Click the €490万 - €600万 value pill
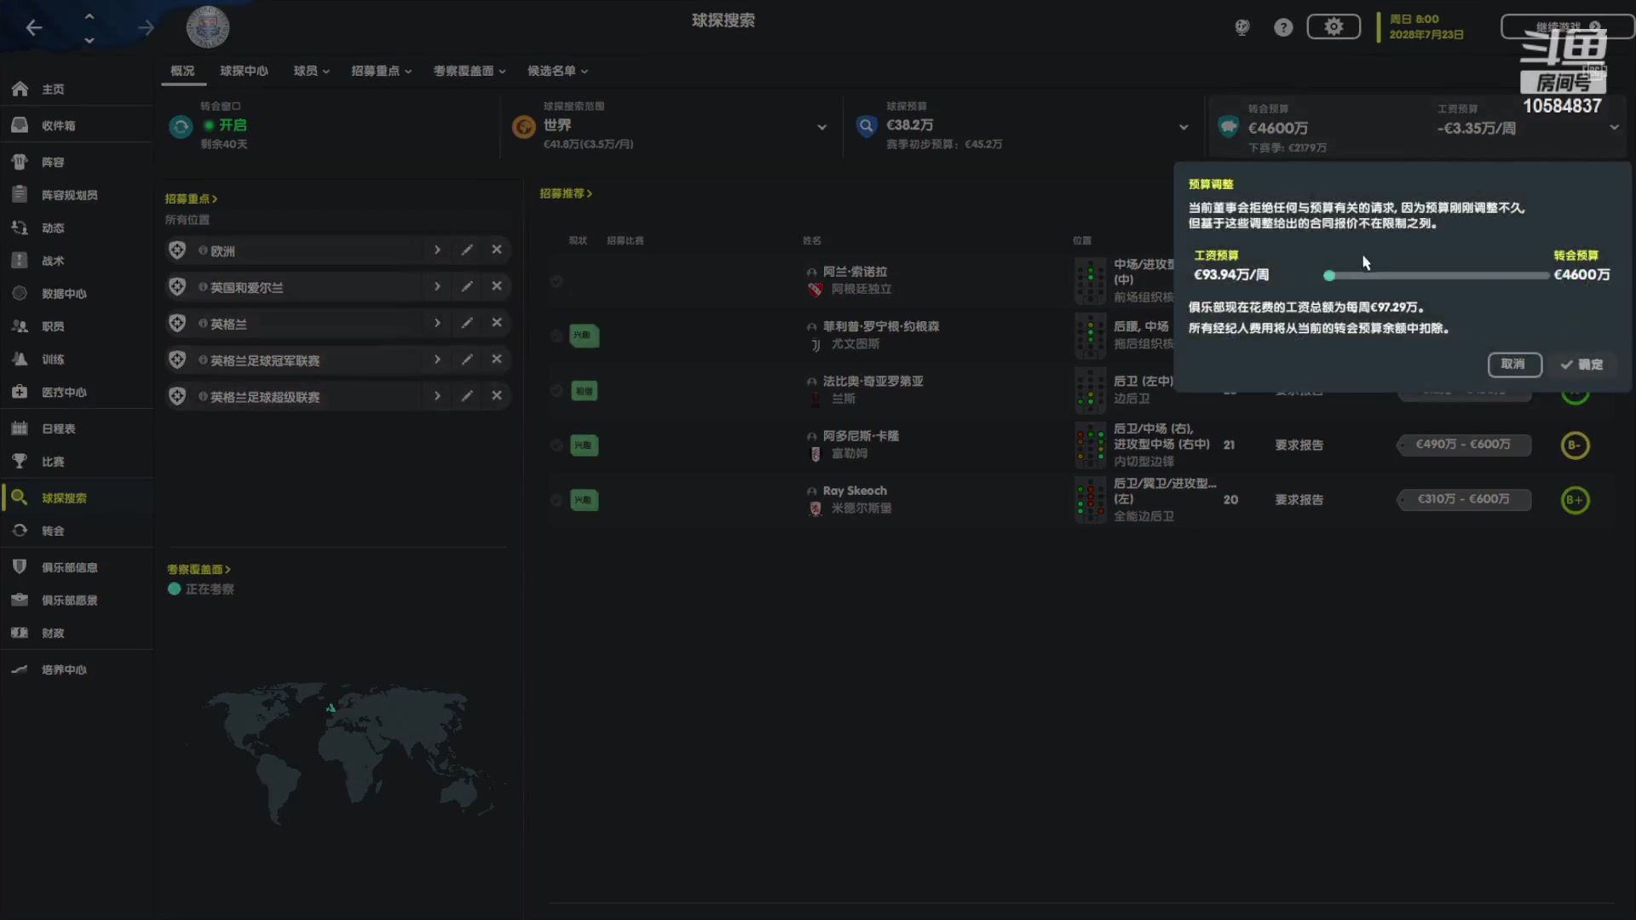The height and width of the screenshot is (920, 1636). (x=1464, y=445)
